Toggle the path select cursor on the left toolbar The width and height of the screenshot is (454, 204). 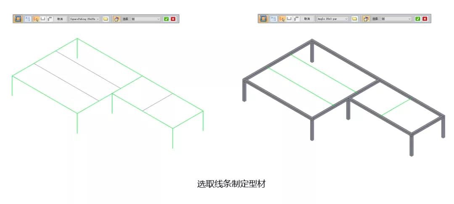(x=36, y=19)
